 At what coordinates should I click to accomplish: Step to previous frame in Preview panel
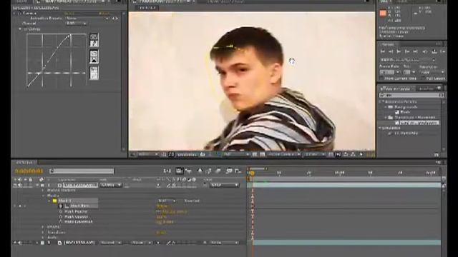click(391, 51)
